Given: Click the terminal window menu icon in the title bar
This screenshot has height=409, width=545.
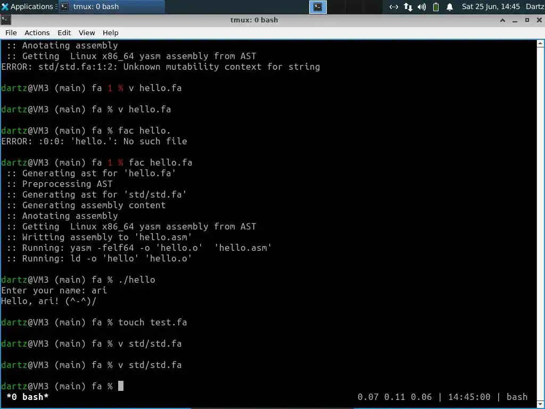Looking at the screenshot, I should pyautogui.click(x=5, y=20).
